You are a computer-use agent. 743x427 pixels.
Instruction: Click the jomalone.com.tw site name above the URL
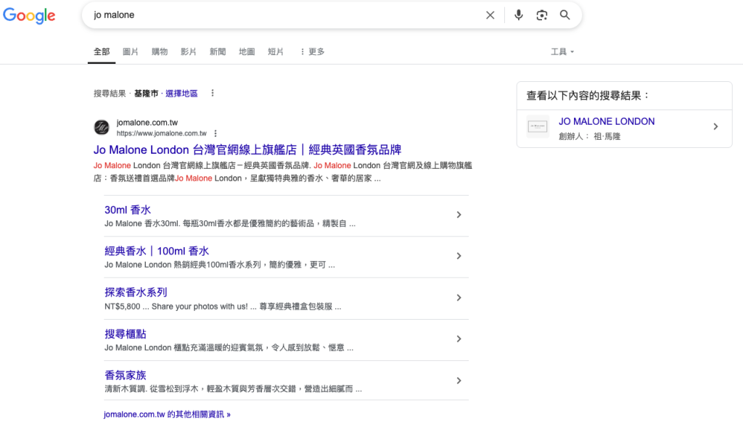pyautogui.click(x=147, y=123)
